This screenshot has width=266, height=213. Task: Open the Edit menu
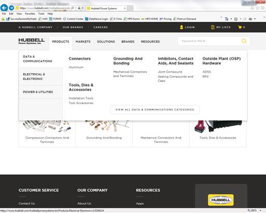[11, 13]
